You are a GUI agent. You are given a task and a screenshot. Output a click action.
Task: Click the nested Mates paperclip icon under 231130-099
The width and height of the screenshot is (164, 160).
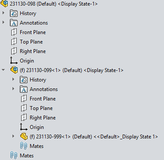(24, 146)
